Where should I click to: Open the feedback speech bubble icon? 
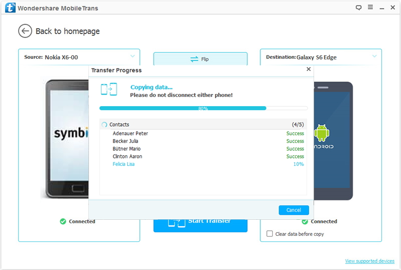click(x=359, y=8)
